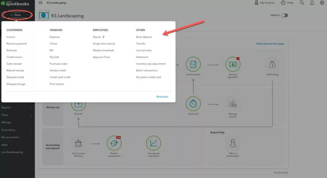Select Delayed credit
The width and height of the screenshot is (327, 178).
pyautogui.click(x=15, y=77)
